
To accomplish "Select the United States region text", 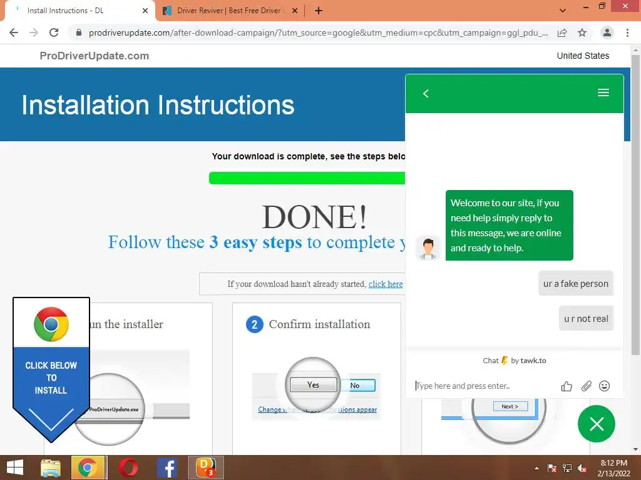I will coord(583,56).
